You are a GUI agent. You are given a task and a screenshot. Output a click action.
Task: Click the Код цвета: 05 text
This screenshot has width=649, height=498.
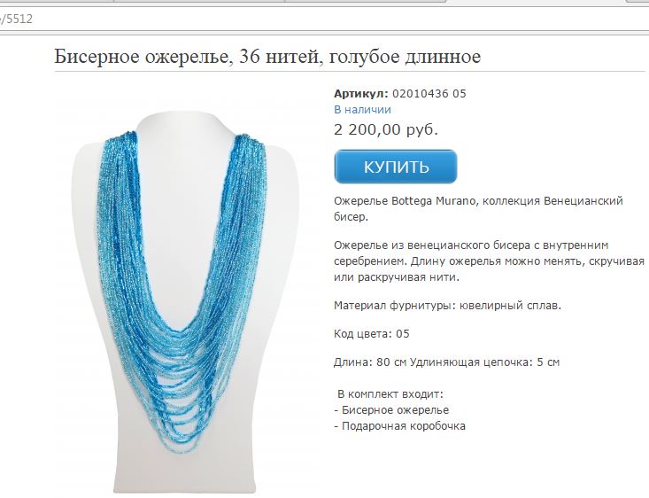coord(371,334)
